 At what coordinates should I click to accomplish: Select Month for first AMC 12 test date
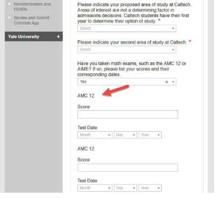coord(95,135)
